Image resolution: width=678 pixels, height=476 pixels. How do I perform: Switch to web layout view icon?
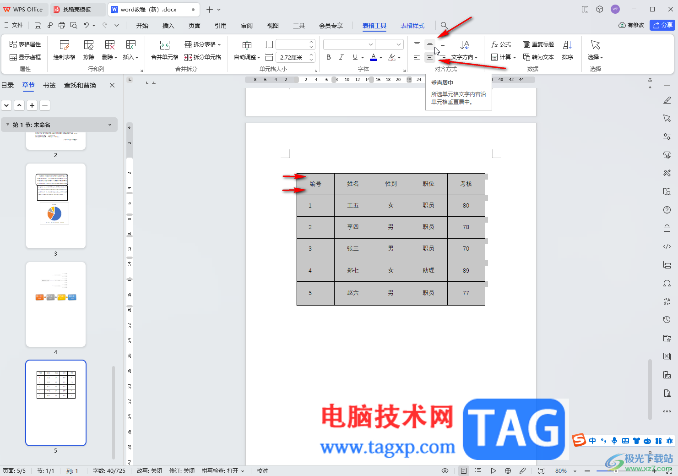[508, 471]
